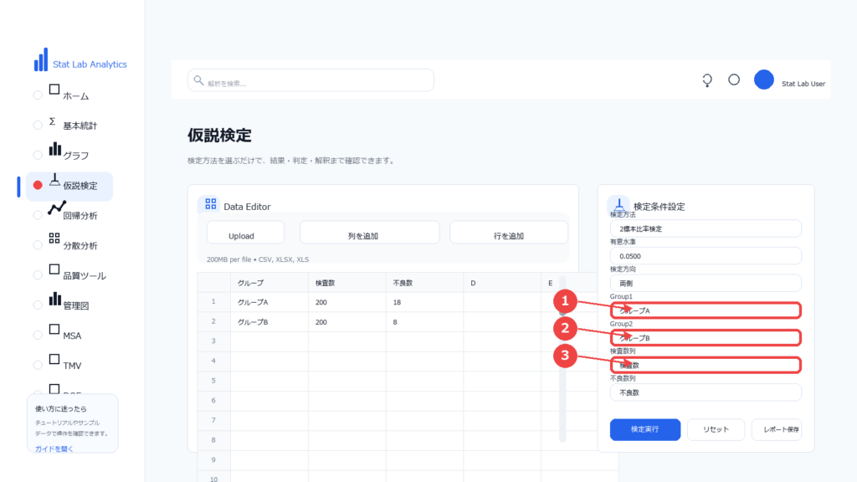Click the blue 検定実行 button

(645, 429)
